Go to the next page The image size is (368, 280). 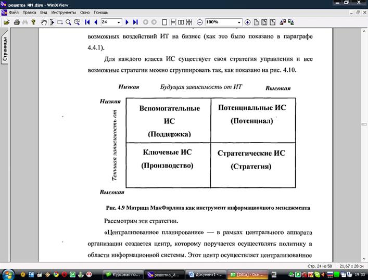click(127, 22)
